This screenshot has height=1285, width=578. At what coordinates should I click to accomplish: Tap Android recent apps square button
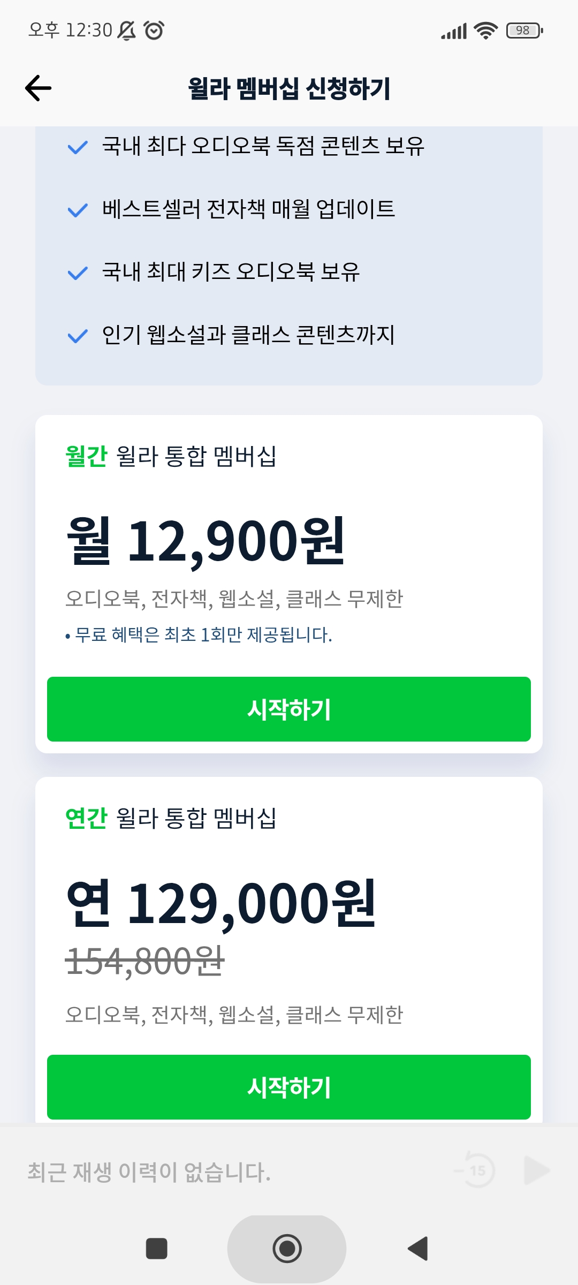(156, 1249)
